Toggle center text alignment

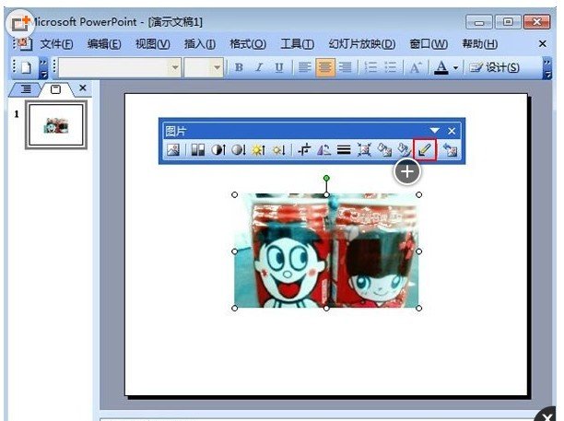tap(325, 67)
